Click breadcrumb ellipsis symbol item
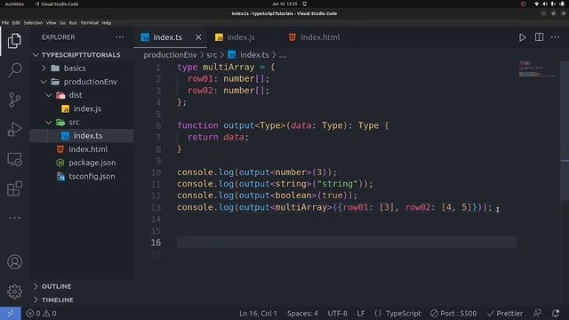The image size is (569, 320). tap(283, 55)
